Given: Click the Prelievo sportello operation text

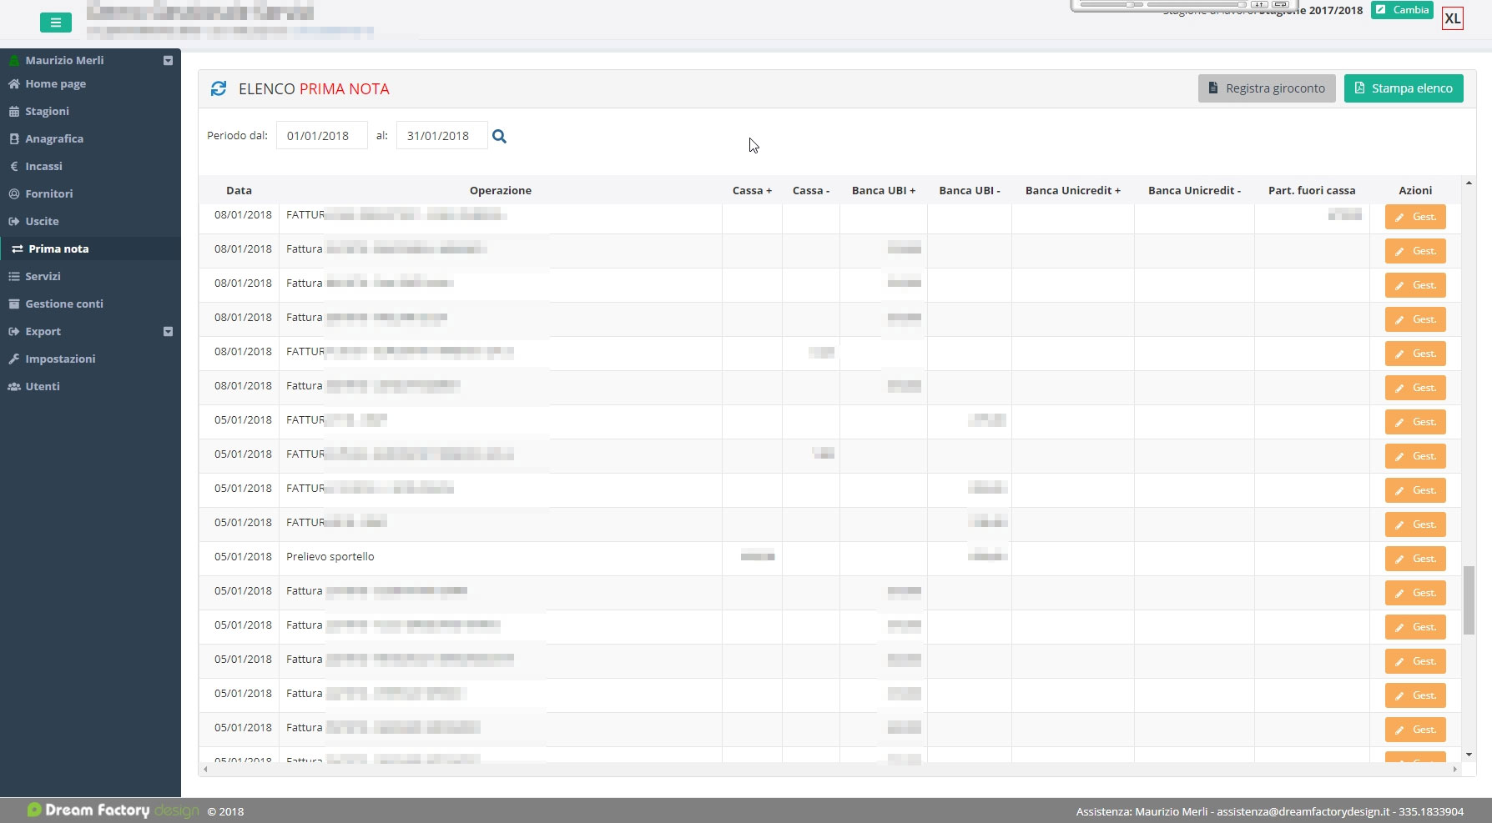Looking at the screenshot, I should [x=330, y=556].
